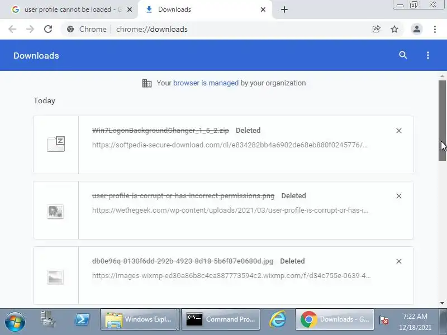Image resolution: width=447 pixels, height=335 pixels.
Task: Click the Downloads heading in blue header
Action: pos(36,55)
